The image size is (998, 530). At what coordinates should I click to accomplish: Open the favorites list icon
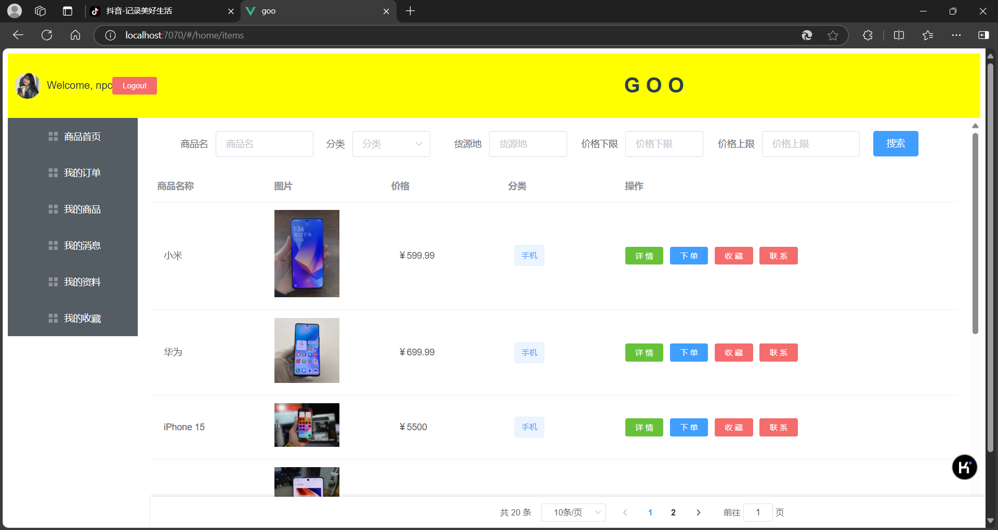click(928, 35)
